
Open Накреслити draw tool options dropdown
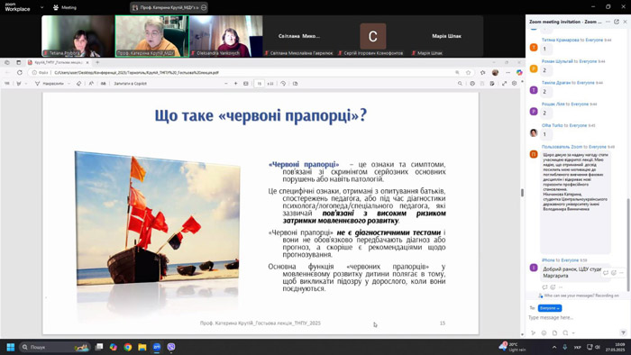tap(69, 84)
